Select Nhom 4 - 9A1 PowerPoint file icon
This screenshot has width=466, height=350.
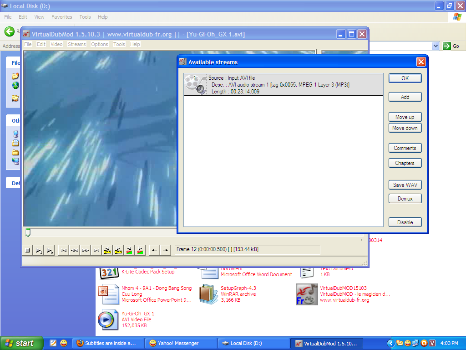tap(109, 294)
